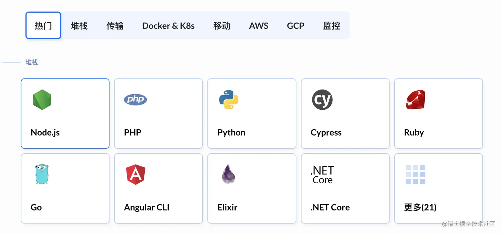Image resolution: width=502 pixels, height=234 pixels.
Task: Select the 移动 tab
Action: (222, 26)
